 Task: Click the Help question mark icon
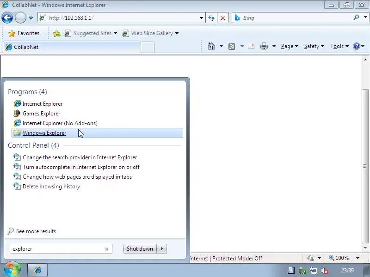[356, 46]
